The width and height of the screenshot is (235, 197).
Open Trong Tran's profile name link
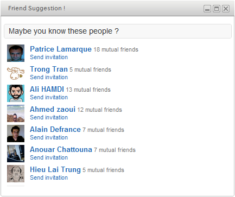point(49,69)
